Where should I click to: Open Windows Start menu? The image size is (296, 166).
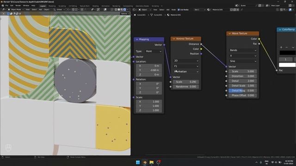pyautogui.click(x=138, y=162)
